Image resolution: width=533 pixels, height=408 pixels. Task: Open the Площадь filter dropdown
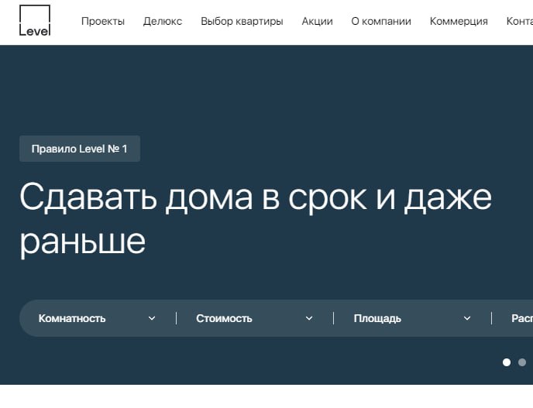point(412,318)
